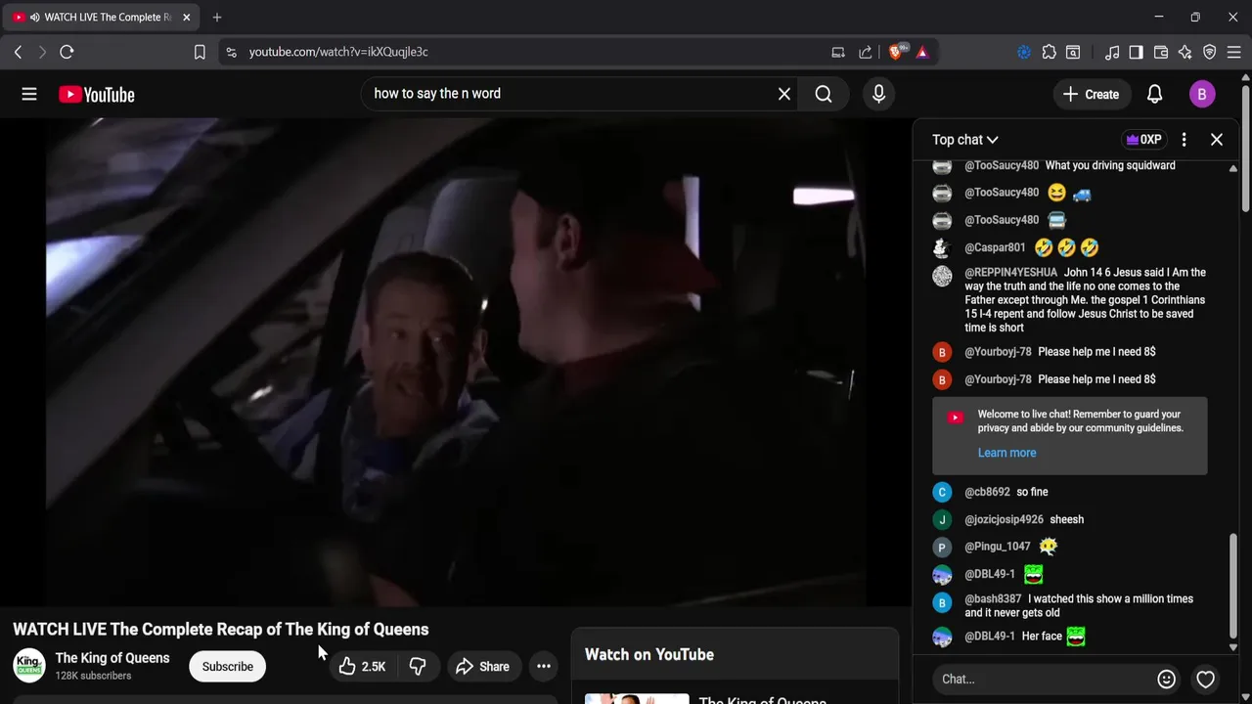Click the @TooSaucy480 squidward message username
Viewport: 1252px width, 704px height.
(1002, 165)
